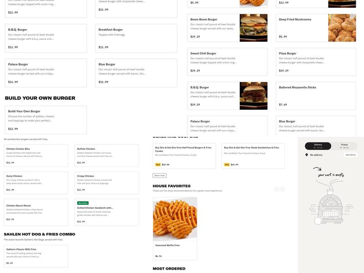The image size is (364, 273).
Task: Click the previous arrow in House Favorites carousel
Action: click(x=276, y=189)
